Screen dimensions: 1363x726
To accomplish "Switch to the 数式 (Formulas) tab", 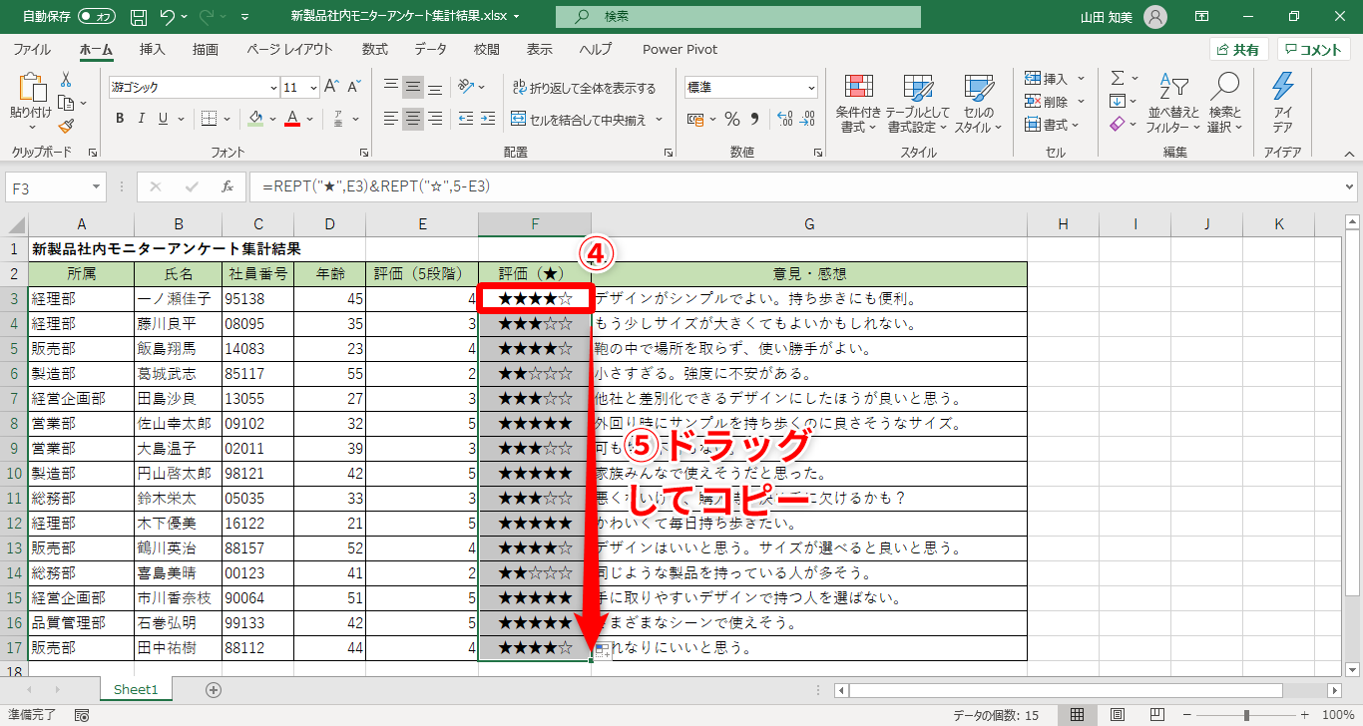I will tap(375, 49).
